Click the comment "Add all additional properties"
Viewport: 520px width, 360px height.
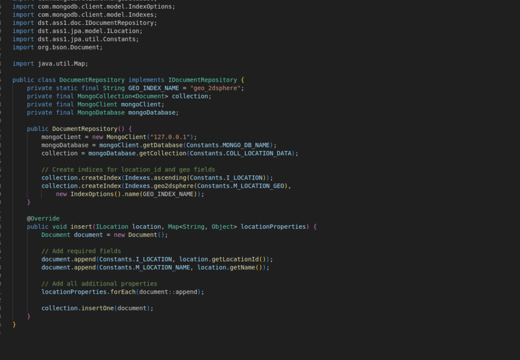point(99,283)
